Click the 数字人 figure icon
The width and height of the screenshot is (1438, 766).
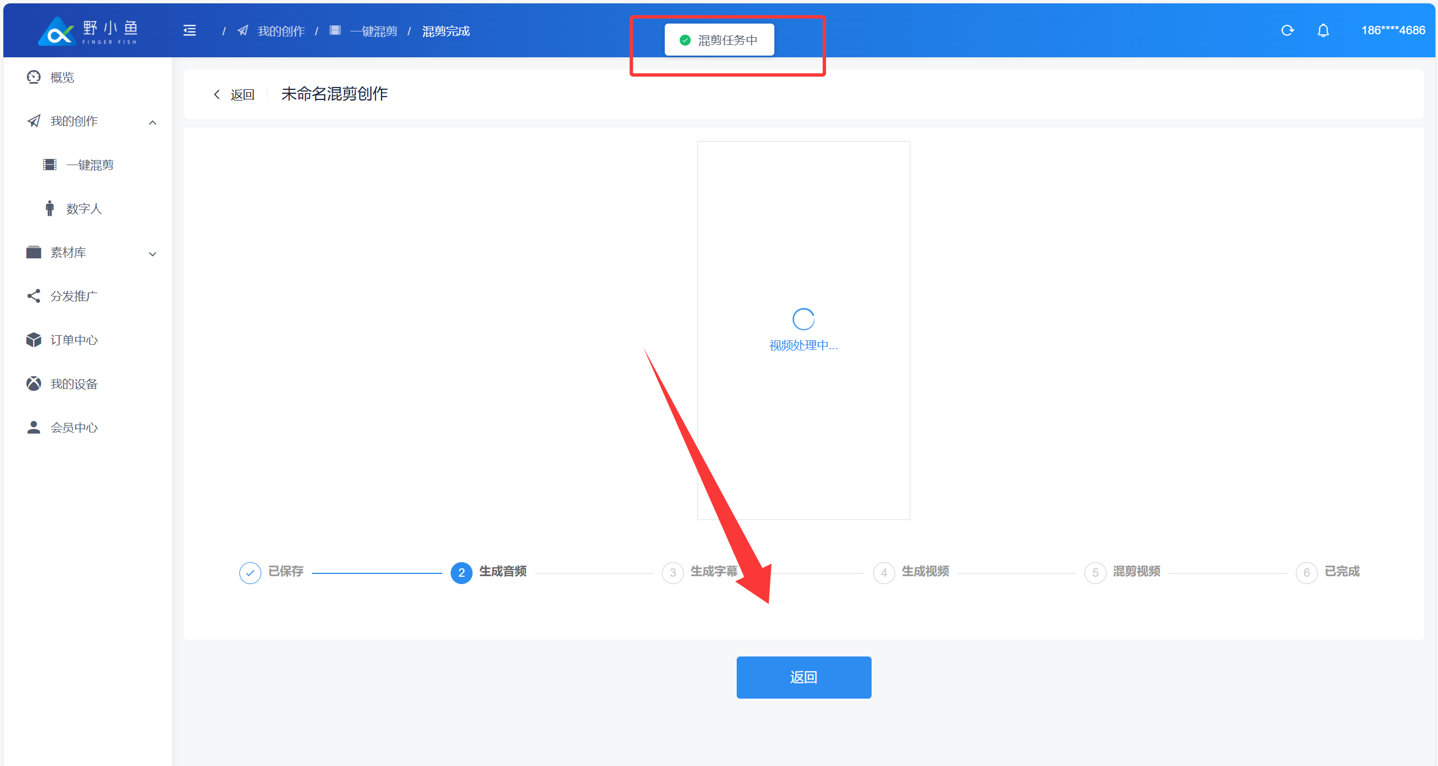tap(50, 208)
